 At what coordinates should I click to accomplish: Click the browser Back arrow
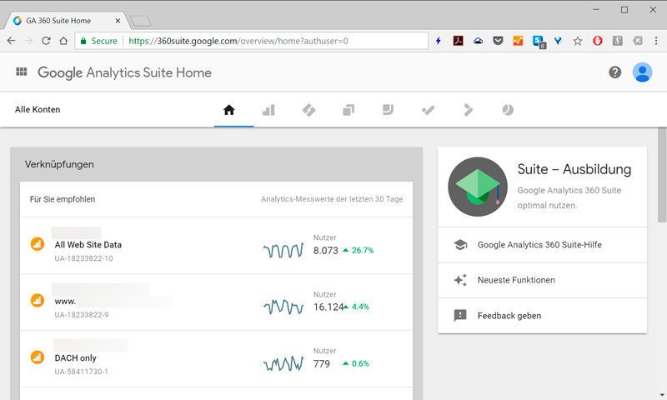[12, 41]
